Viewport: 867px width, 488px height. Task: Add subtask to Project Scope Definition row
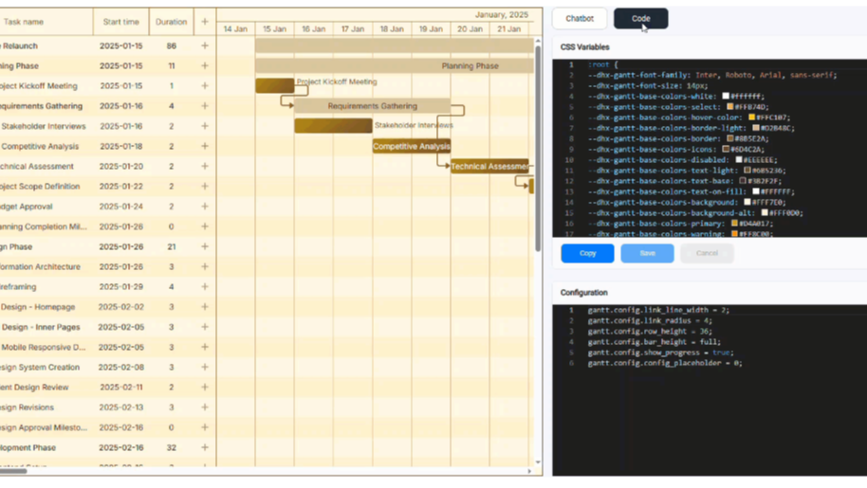point(205,186)
